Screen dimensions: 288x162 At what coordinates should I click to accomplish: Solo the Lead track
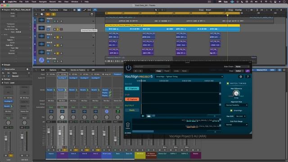(x=58, y=29)
